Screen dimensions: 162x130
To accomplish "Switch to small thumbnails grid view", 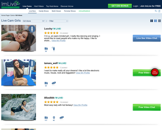I will [x=159, y=21].
